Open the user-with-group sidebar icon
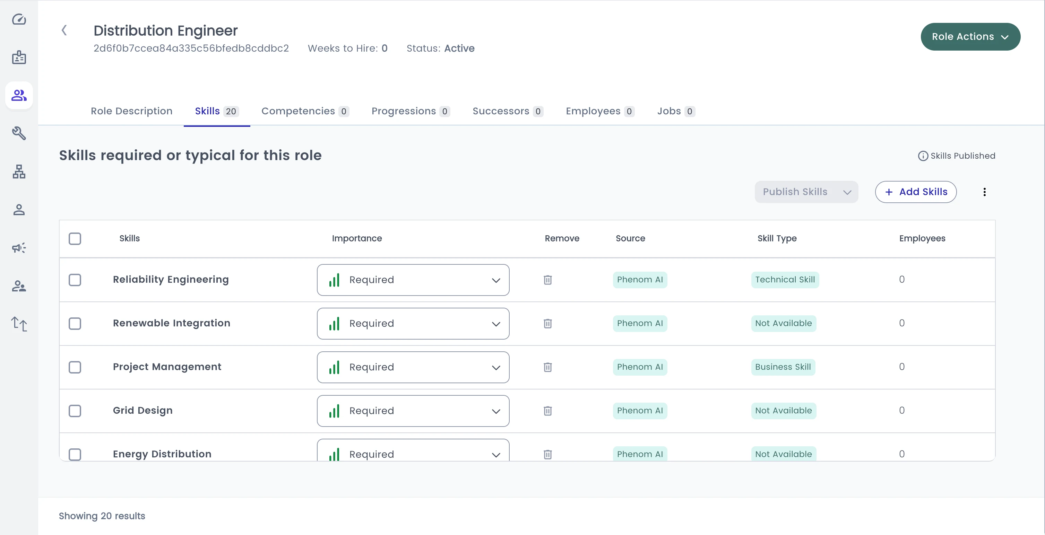The height and width of the screenshot is (535, 1045). coord(19,286)
